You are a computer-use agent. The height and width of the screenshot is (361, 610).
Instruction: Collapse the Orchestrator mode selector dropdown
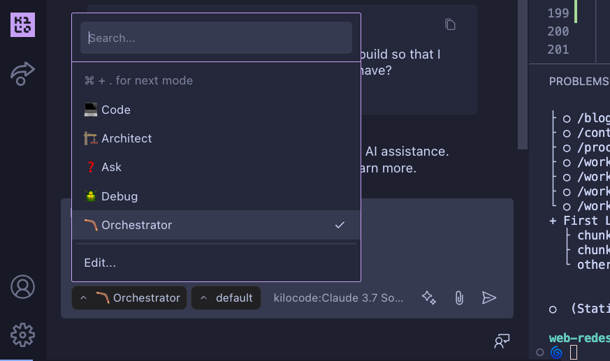tap(129, 298)
